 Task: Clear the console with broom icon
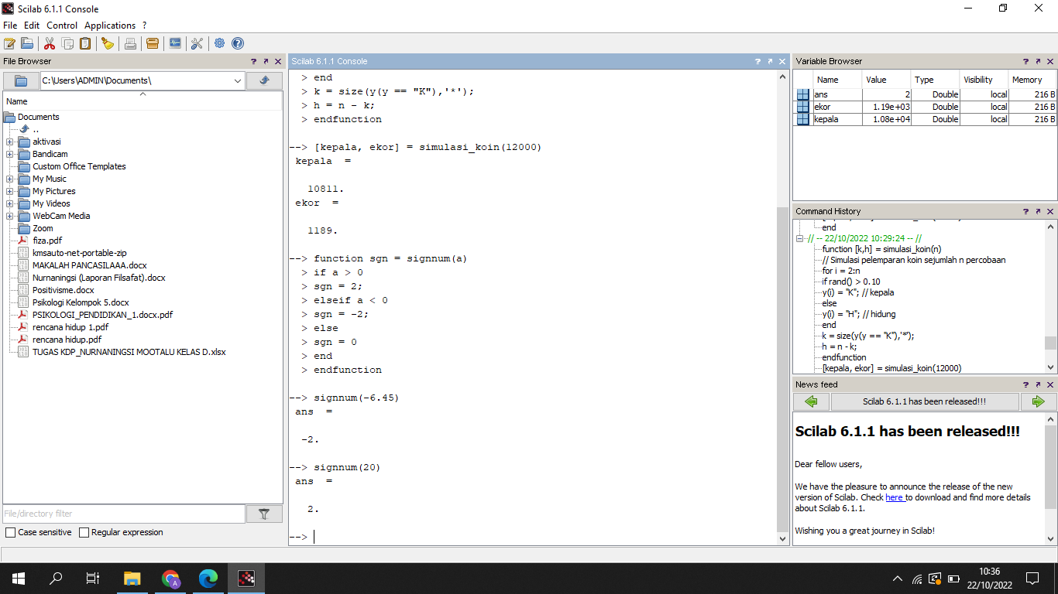(x=108, y=43)
